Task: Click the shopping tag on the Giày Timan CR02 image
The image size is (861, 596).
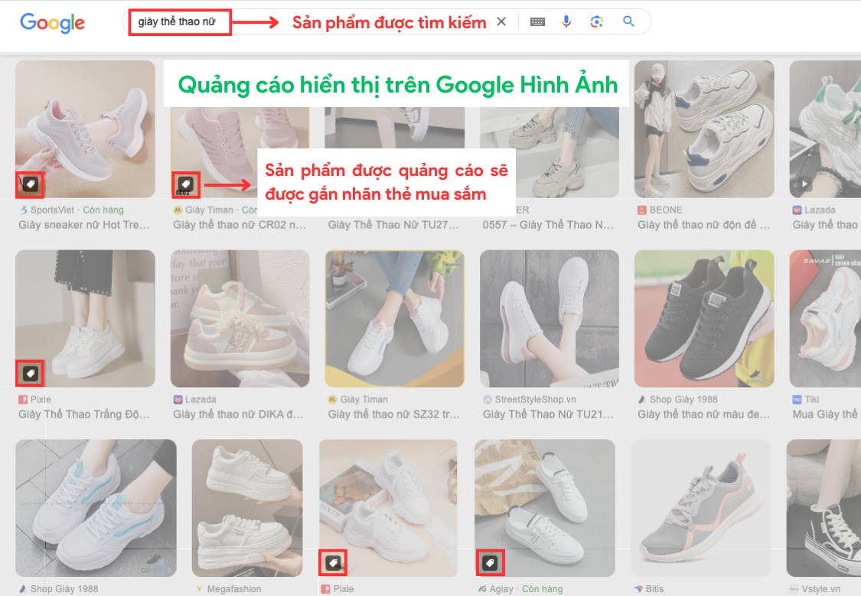Action: pyautogui.click(x=186, y=184)
